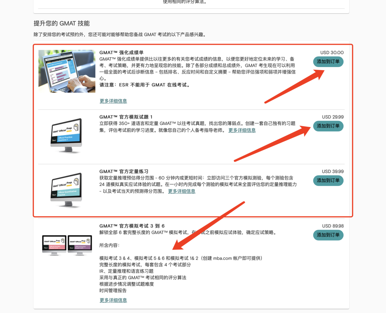Click the USD 30.00 price
The image size is (386, 313).
tap(332, 53)
